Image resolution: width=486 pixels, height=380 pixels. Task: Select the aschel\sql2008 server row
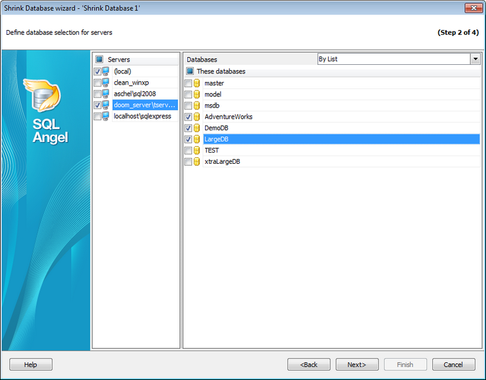point(135,94)
